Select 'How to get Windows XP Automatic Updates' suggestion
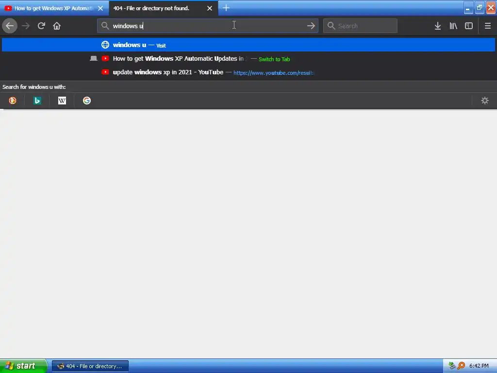This screenshot has width=497, height=373. (248, 59)
